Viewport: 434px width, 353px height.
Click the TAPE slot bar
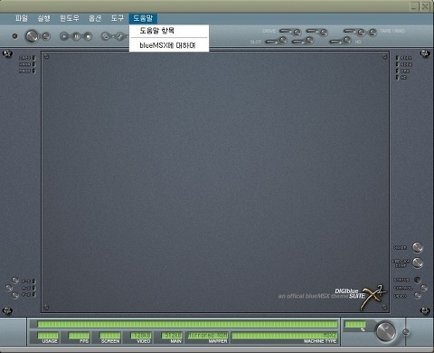tap(350, 31)
